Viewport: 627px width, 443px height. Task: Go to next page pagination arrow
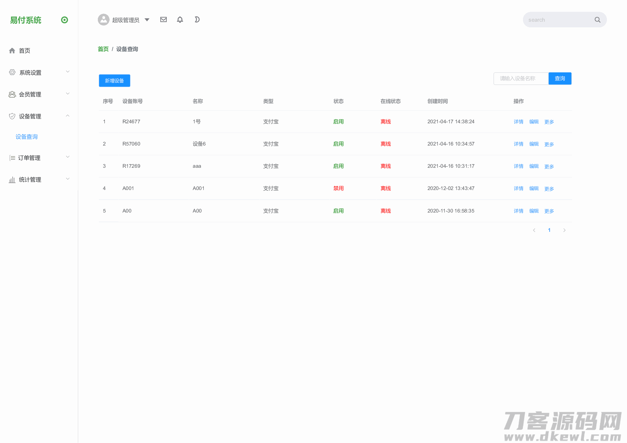pyautogui.click(x=564, y=230)
